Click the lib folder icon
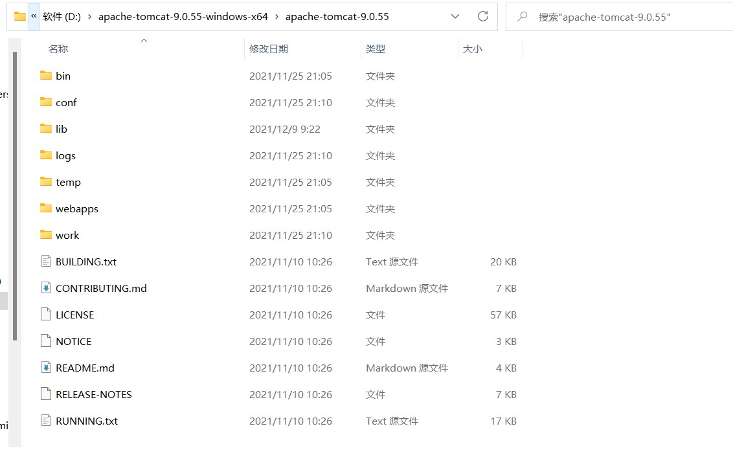The image size is (733, 457). pyautogui.click(x=46, y=129)
